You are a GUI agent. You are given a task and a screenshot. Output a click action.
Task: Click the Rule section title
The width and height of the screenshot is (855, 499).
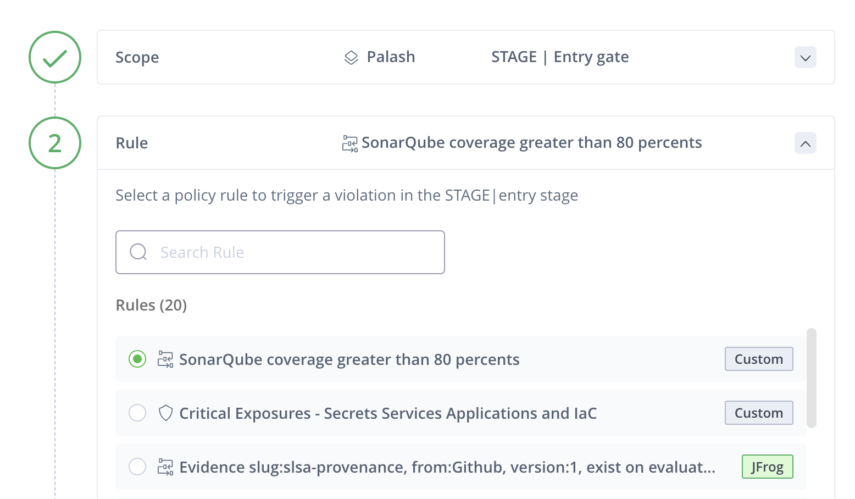point(131,143)
